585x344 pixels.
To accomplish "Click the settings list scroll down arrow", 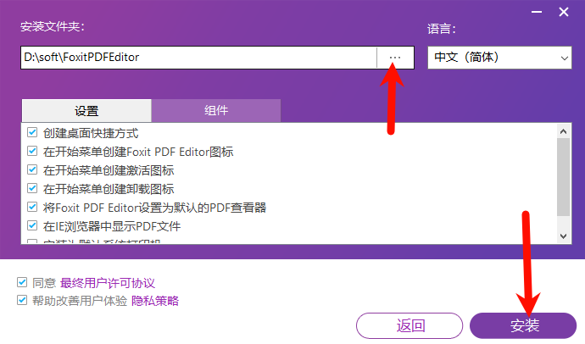I will pos(563,236).
